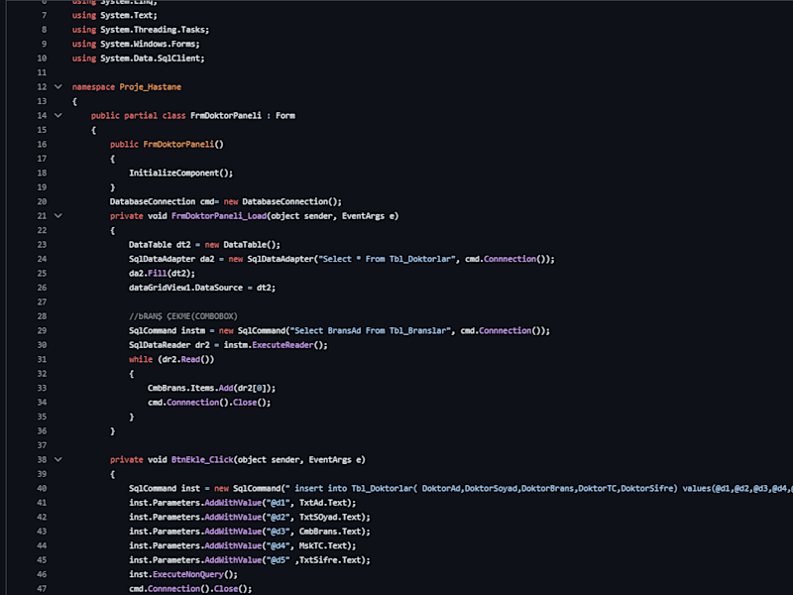Click line number 28 in the gutter
The height and width of the screenshot is (595, 793).
(42, 316)
